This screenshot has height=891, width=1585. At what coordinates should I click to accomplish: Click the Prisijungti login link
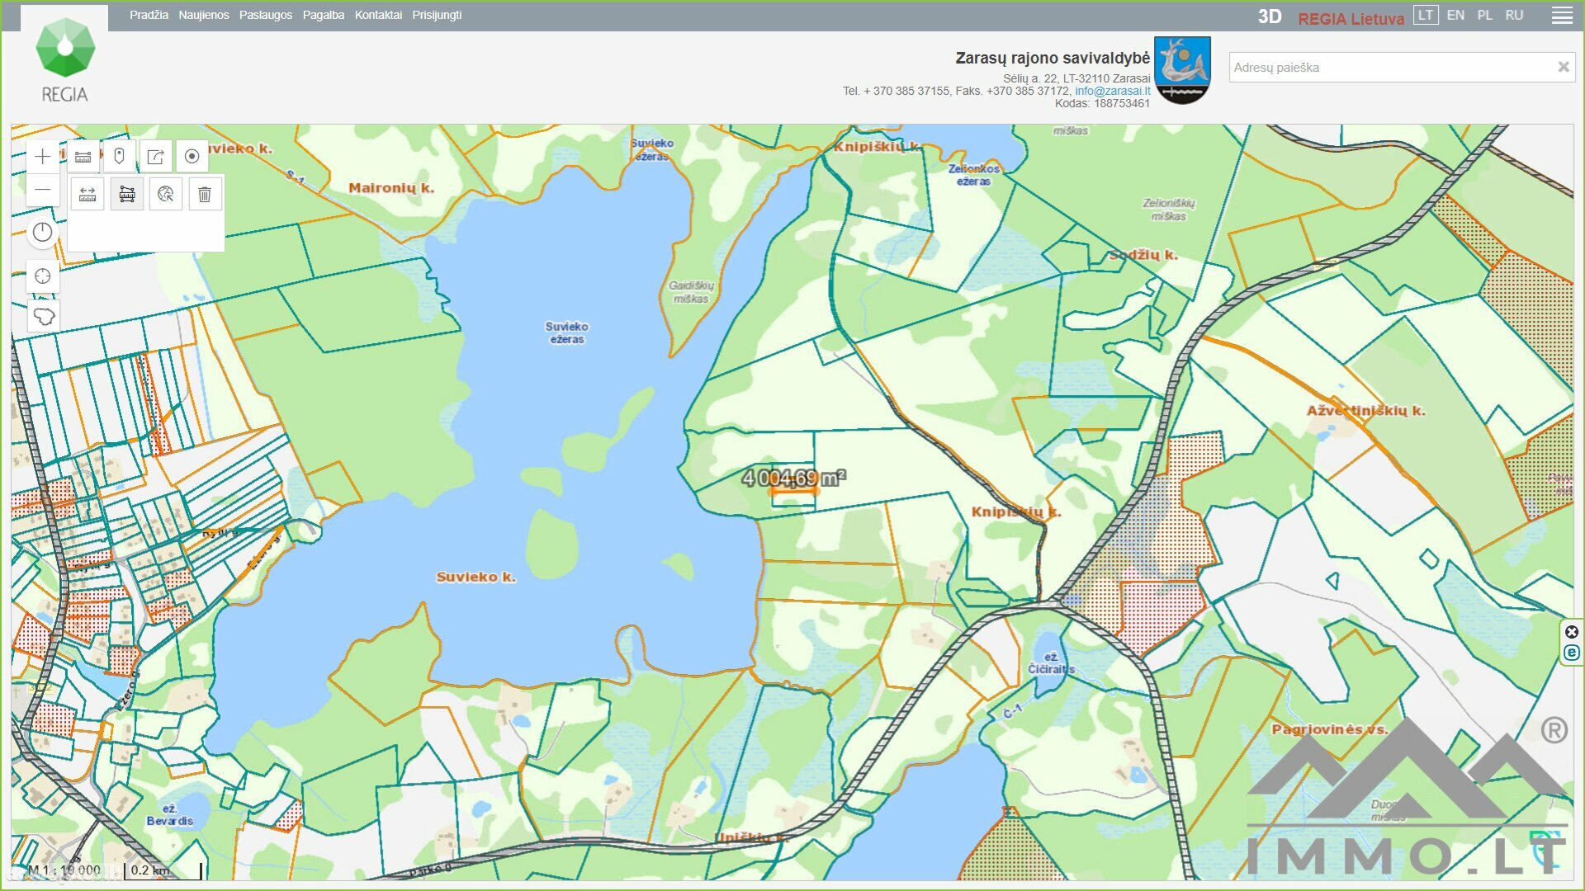[x=437, y=16]
